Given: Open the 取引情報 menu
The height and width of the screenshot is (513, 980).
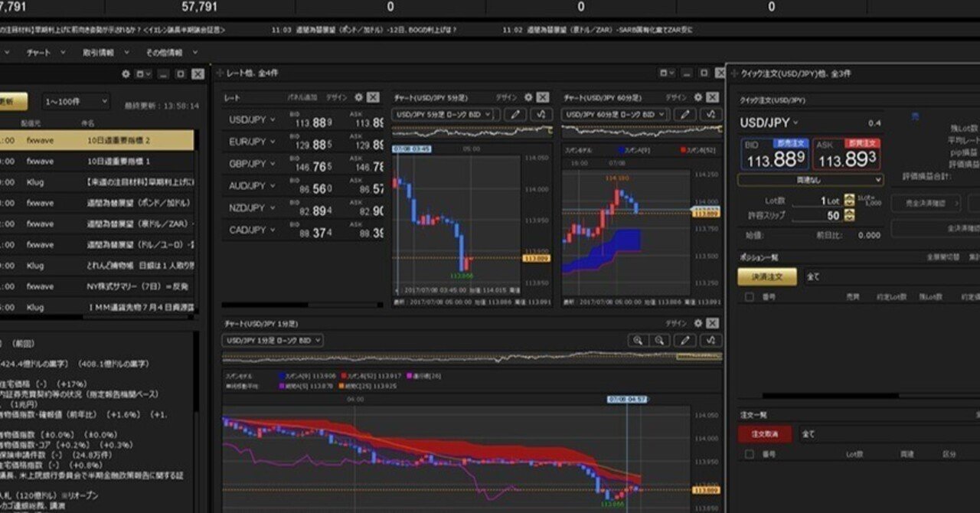Looking at the screenshot, I should (x=104, y=53).
